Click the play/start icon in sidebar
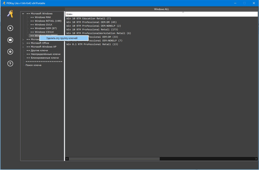 point(10,28)
